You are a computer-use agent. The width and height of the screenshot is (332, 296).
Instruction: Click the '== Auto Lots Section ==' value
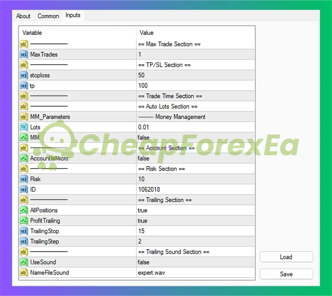[168, 106]
